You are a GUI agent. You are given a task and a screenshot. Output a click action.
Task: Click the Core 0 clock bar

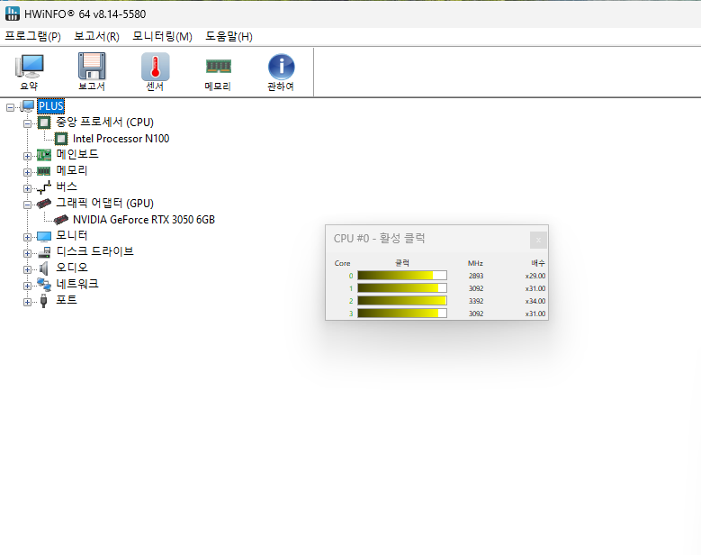(402, 276)
